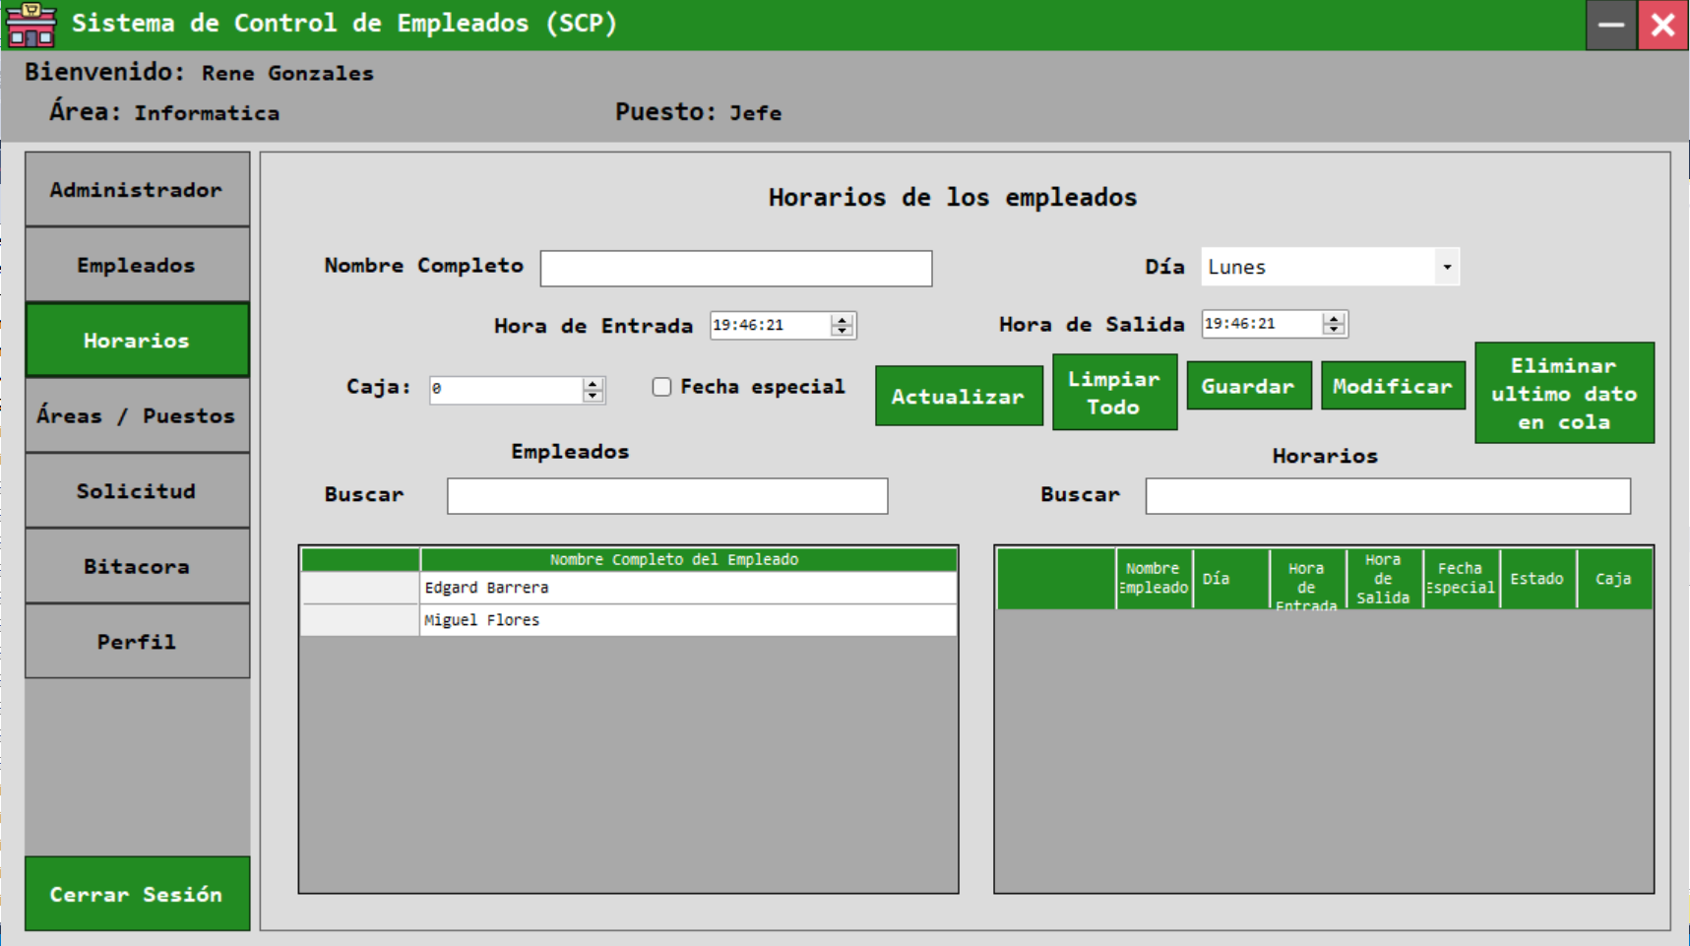The image size is (1690, 946).
Task: Select the Miguel Flores row
Action: (x=688, y=620)
